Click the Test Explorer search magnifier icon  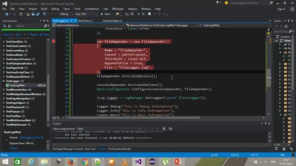(45, 26)
